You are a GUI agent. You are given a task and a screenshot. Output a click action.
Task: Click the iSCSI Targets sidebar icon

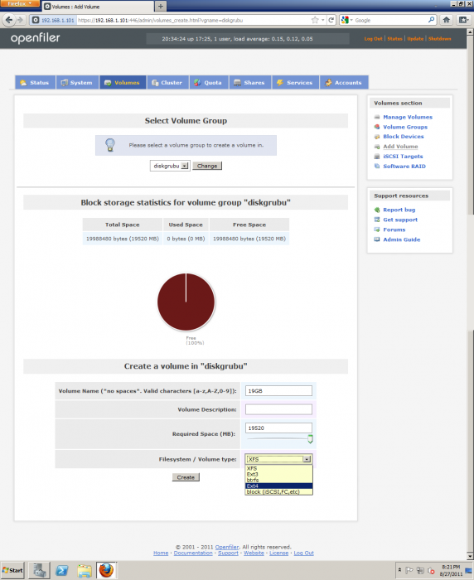(377, 157)
